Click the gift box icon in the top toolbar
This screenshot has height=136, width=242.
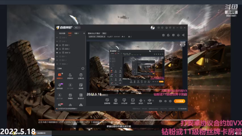point(163,35)
